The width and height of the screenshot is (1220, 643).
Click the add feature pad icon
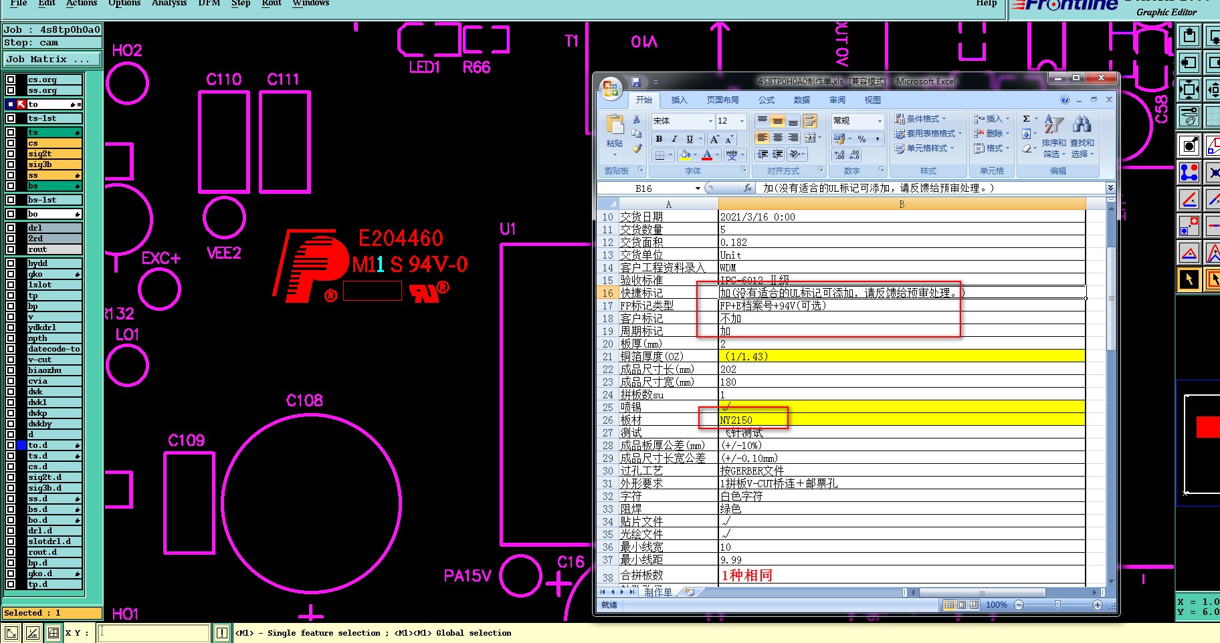[1189, 146]
